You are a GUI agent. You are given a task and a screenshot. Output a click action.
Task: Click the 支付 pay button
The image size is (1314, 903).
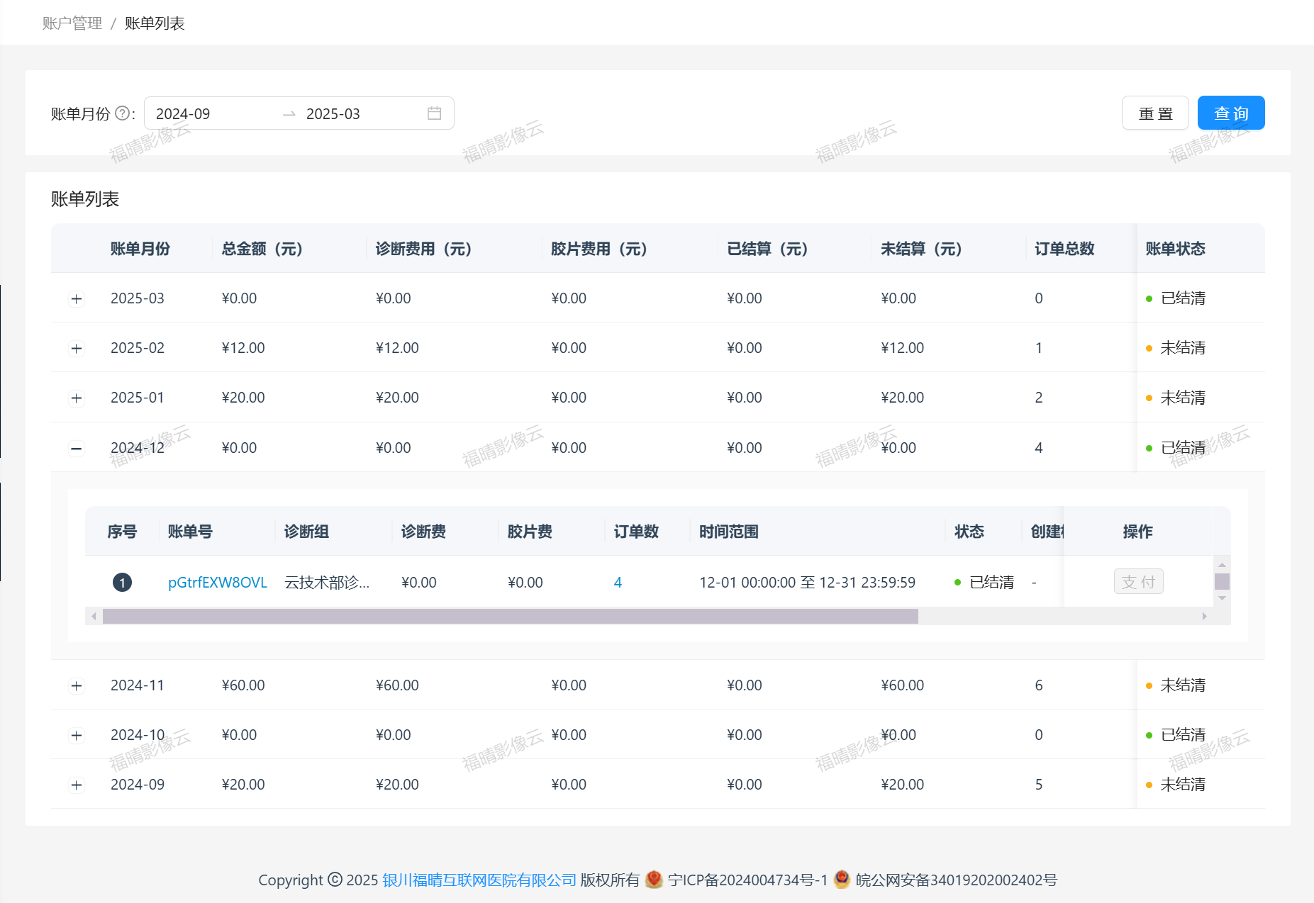(x=1138, y=582)
